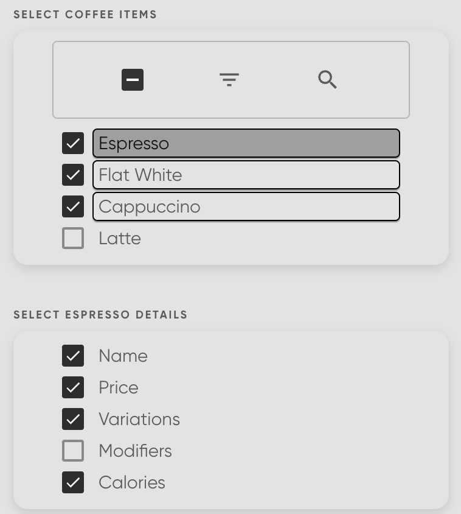
Task: Uncheck the Cappuccino checkbox
Action: [73, 206]
